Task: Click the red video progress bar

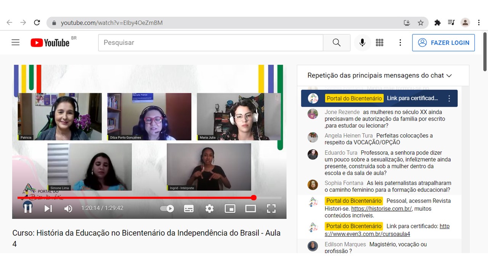Action: 135,198
